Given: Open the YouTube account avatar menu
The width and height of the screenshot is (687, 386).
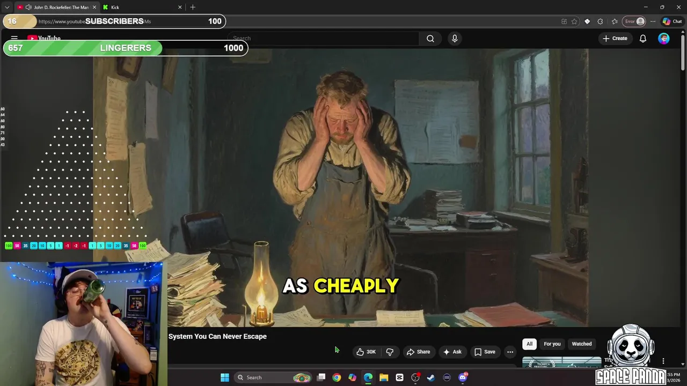Looking at the screenshot, I should tap(664, 38).
